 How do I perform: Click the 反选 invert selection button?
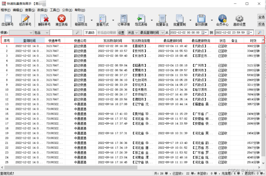point(261,24)
